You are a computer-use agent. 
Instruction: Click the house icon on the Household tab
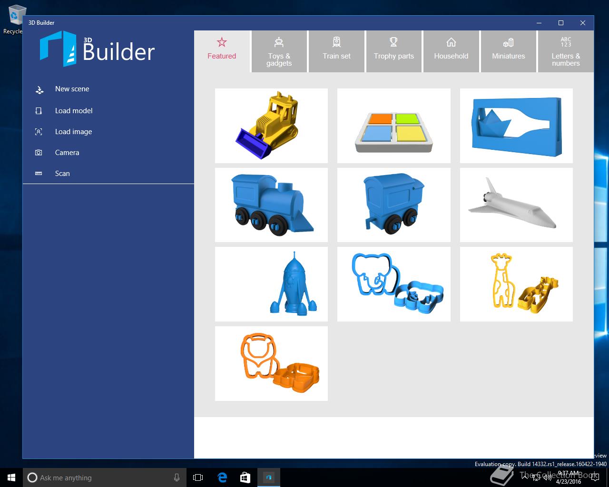451,42
